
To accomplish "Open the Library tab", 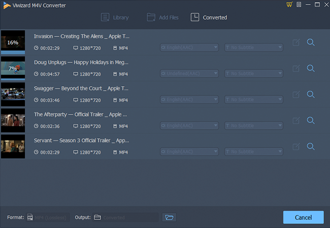I will click(x=115, y=18).
